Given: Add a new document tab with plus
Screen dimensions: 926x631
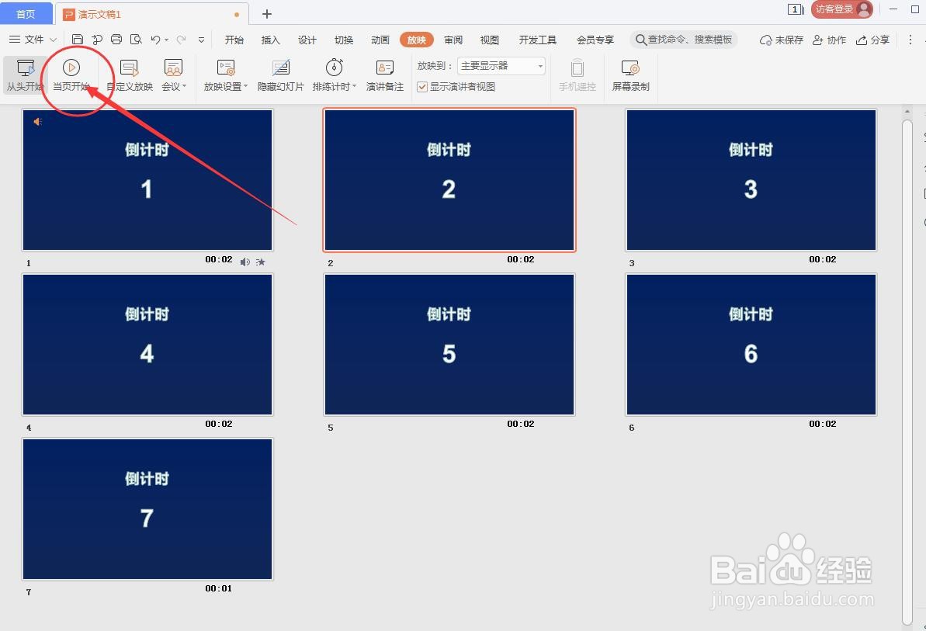Looking at the screenshot, I should (267, 13).
